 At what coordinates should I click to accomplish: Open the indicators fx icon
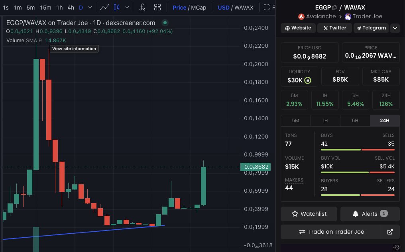[142, 8]
